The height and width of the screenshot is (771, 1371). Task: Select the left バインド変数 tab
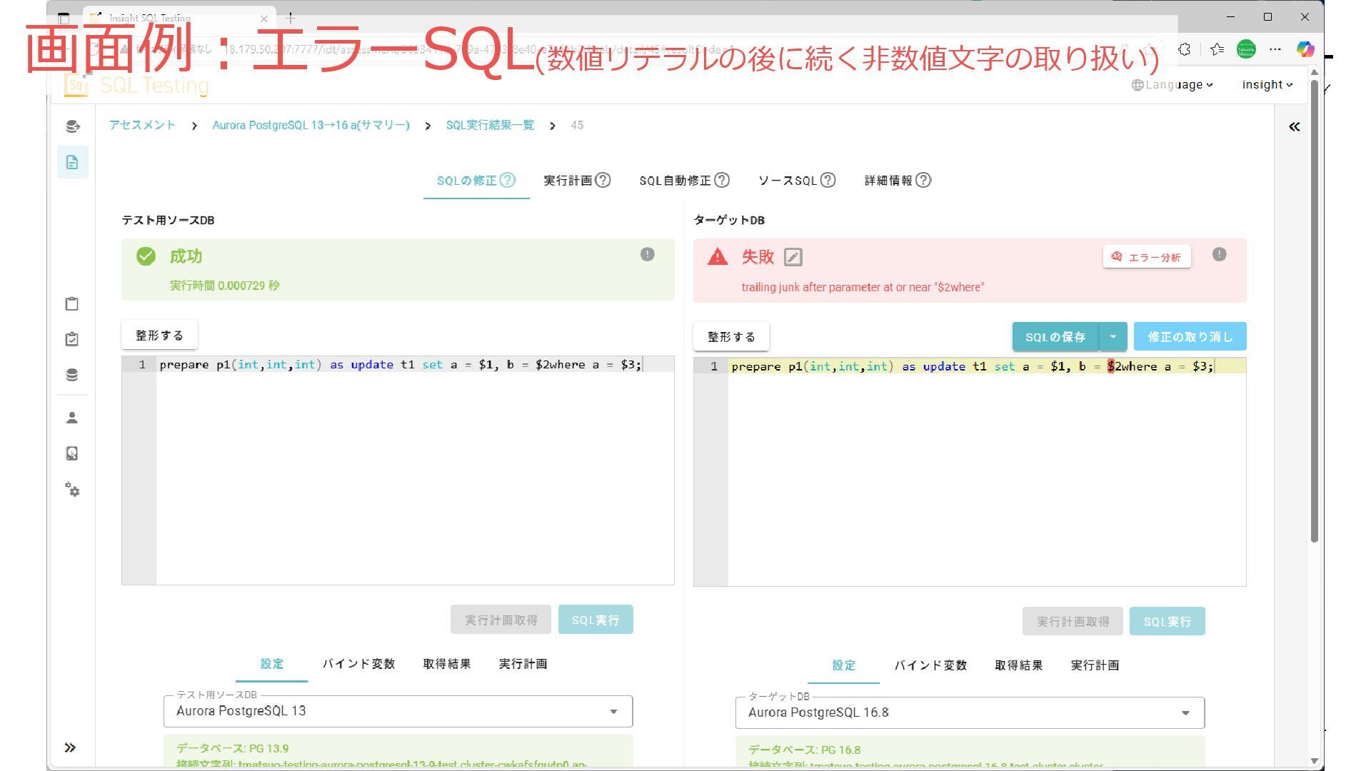pyautogui.click(x=358, y=664)
